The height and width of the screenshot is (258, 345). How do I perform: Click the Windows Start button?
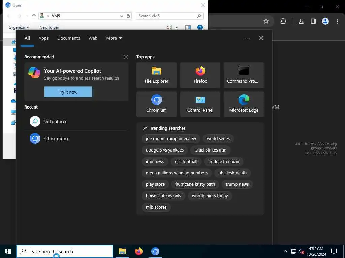(x=8, y=251)
